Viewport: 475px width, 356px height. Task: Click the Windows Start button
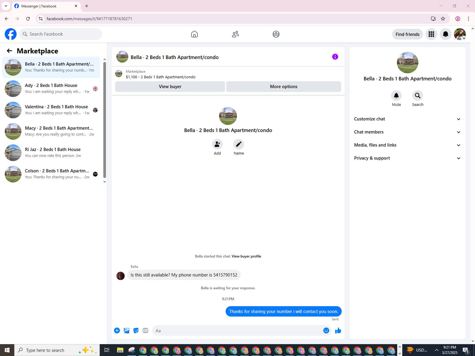pyautogui.click(x=7, y=350)
